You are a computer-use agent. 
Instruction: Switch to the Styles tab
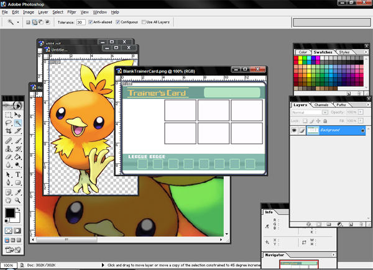(x=344, y=52)
